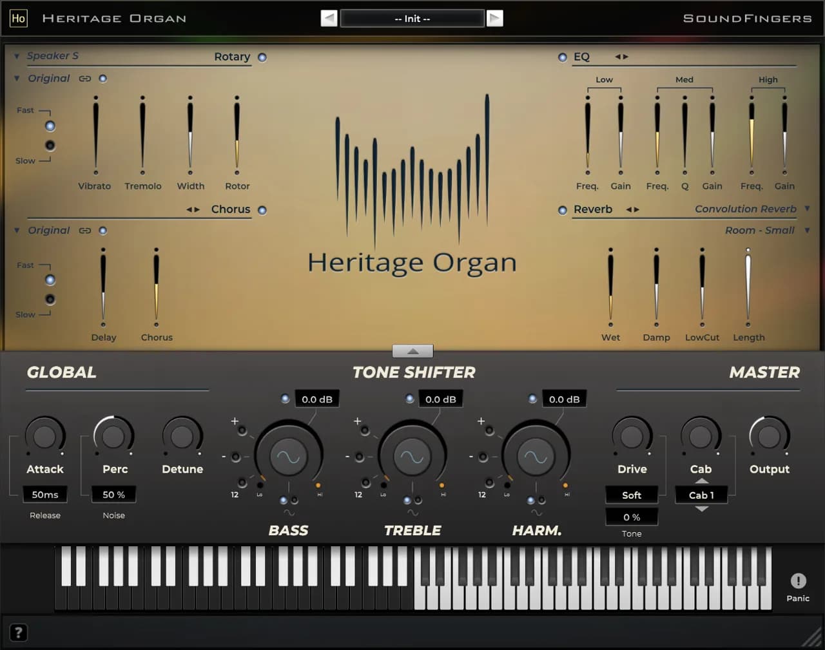This screenshot has width=825, height=650.
Task: Expand the Rotary Original preset dropdown
Action: coord(17,79)
